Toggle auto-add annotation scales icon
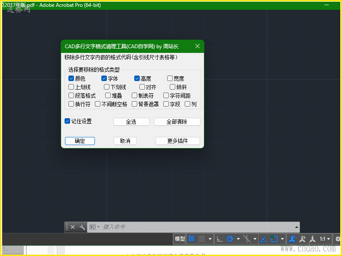Image resolution: width=342 pixels, height=256 pixels. [x=302, y=239]
